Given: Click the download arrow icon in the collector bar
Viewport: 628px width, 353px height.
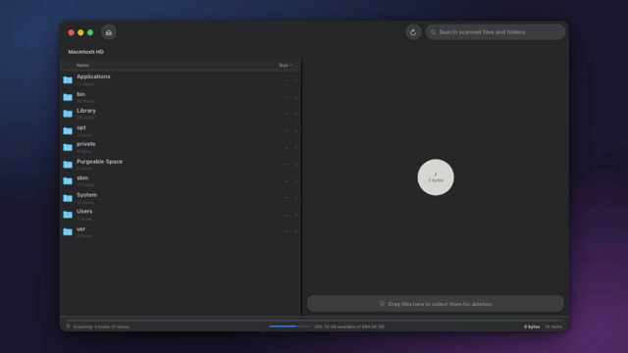Looking at the screenshot, I should (x=382, y=304).
